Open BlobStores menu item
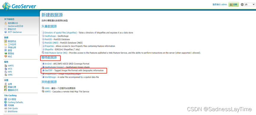Image resolution: width=256 pixels, height=115 pixels. pos(12,111)
